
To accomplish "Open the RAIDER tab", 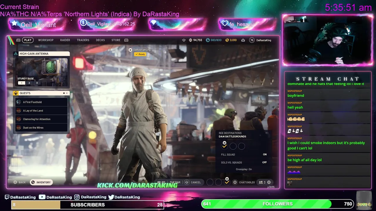I will (65, 40).
